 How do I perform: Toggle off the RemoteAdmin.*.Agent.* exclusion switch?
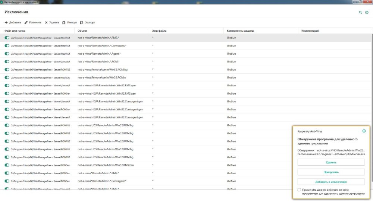pyautogui.click(x=7, y=54)
